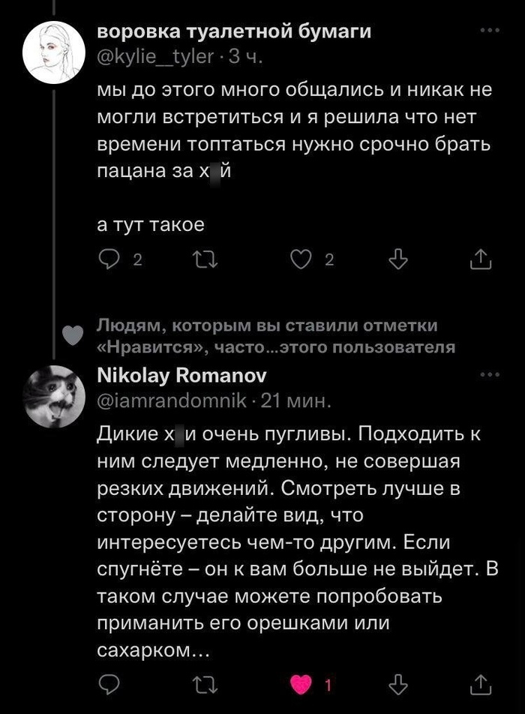Viewport: 525px width, 714px height.
Task: Reply to kylie__tyler's tweet
Action: (109, 259)
